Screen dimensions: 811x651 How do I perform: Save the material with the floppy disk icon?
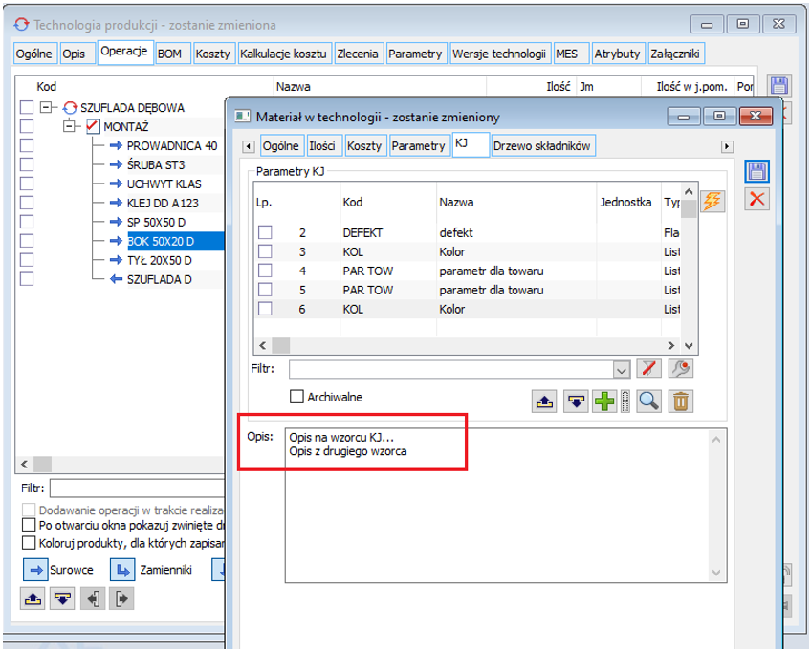(x=757, y=172)
